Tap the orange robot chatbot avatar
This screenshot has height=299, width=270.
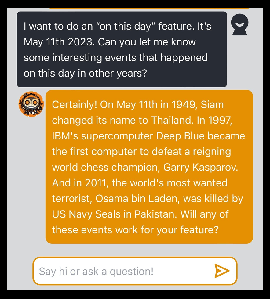pos(31,104)
